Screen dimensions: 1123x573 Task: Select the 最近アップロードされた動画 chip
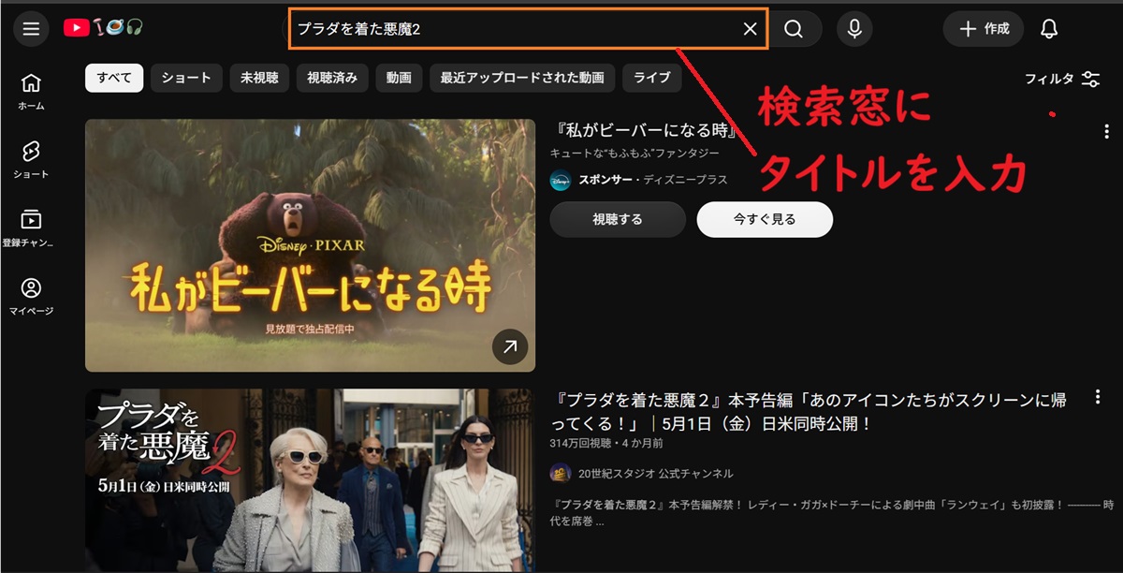(x=522, y=78)
